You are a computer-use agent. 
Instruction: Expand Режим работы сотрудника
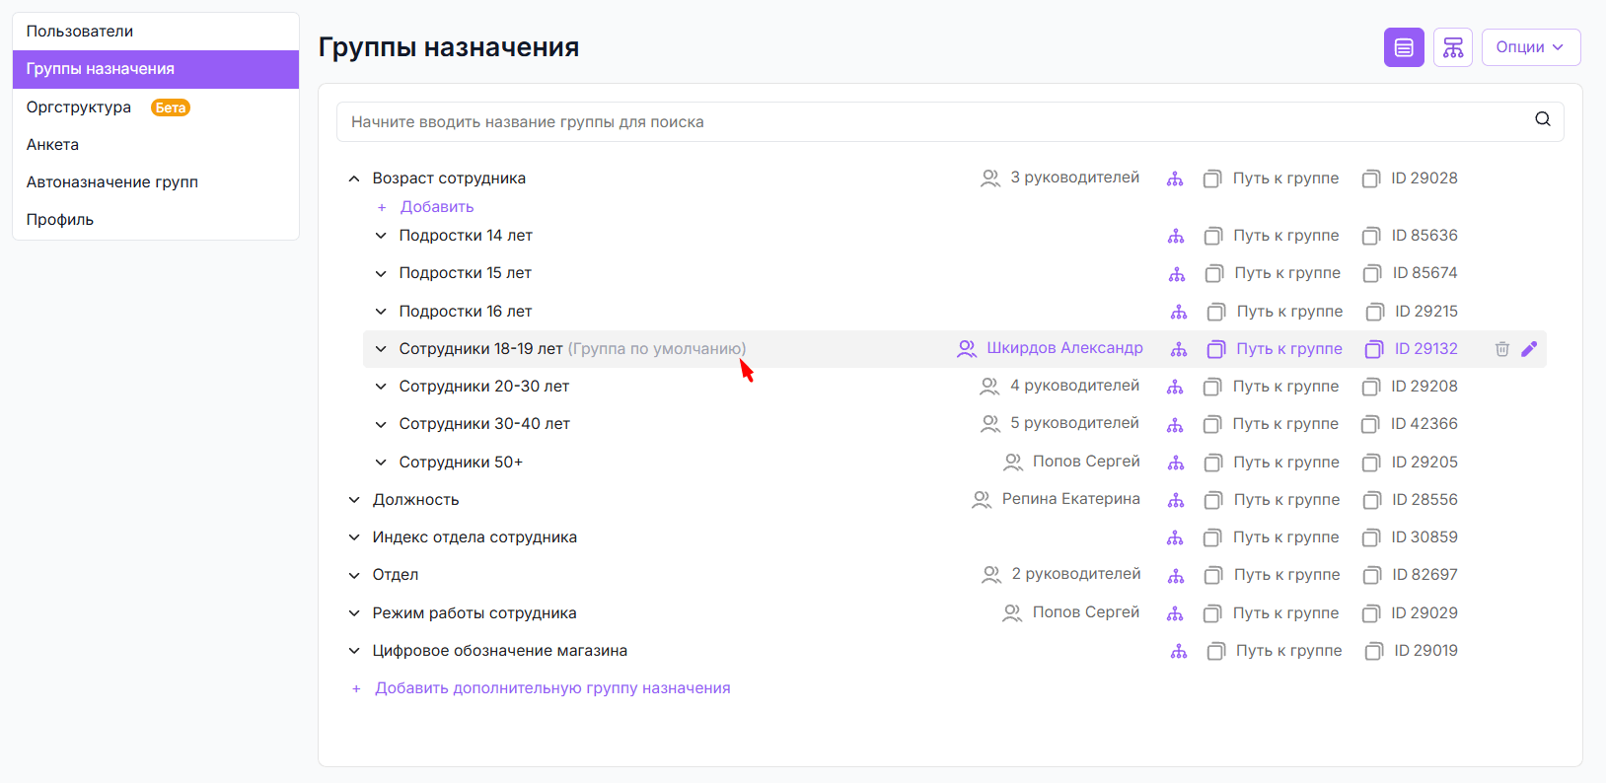[x=354, y=613]
